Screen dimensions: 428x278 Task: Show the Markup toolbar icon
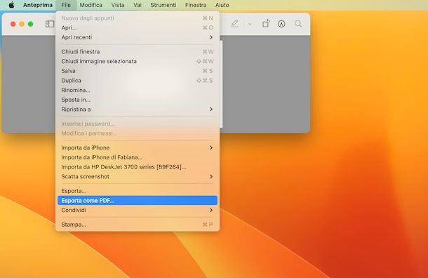click(x=281, y=24)
